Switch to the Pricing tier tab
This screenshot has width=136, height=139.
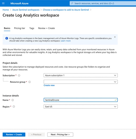pyautogui.click(x=19, y=28)
